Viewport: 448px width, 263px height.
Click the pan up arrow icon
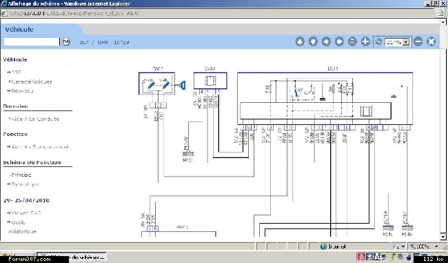[300, 42]
